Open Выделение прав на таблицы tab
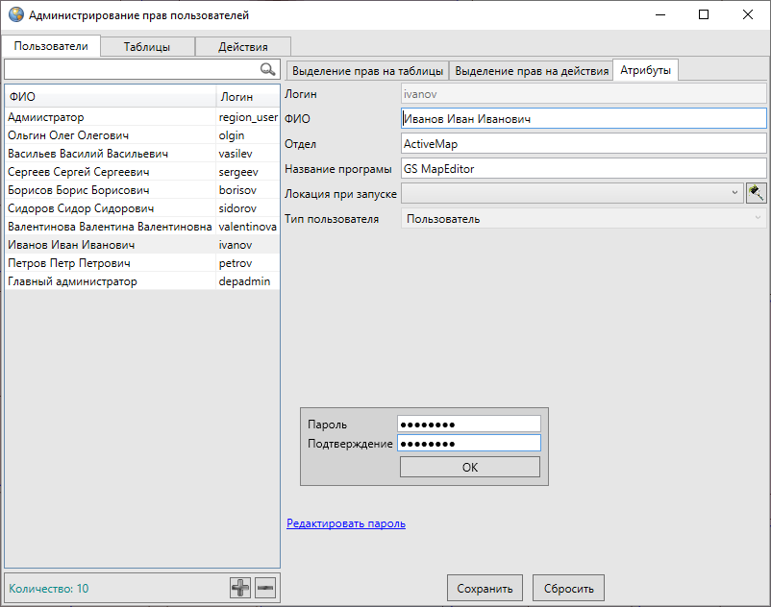The width and height of the screenshot is (771, 607). [x=367, y=71]
